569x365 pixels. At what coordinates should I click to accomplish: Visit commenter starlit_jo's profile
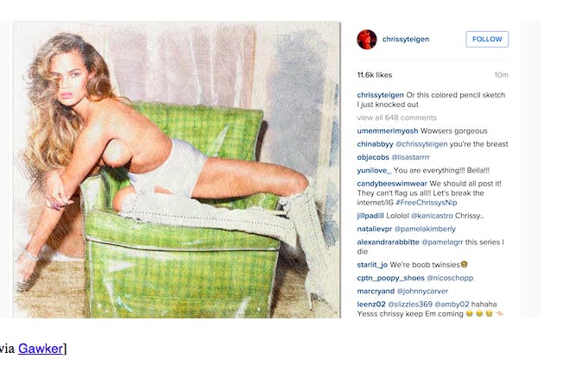pyautogui.click(x=372, y=265)
